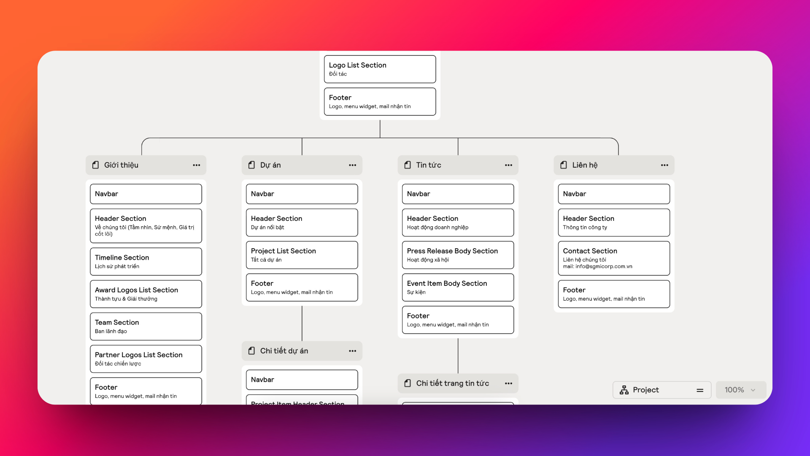Open the three-dot menu on Tin tức
Viewport: 810px width, 456px height.
tap(508, 165)
